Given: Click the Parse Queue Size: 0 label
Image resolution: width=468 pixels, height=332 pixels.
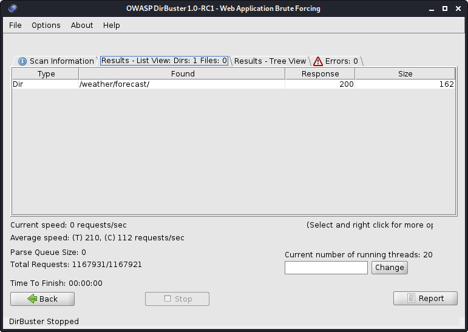Looking at the screenshot, I should click(x=48, y=252).
